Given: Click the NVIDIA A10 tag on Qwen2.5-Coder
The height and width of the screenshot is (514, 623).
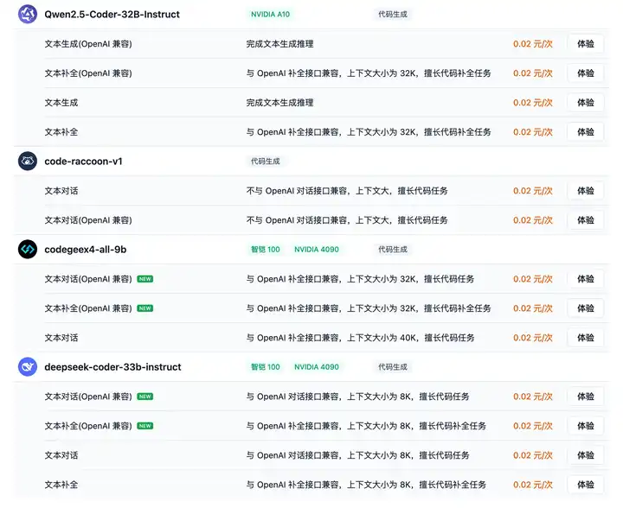Looking at the screenshot, I should pyautogui.click(x=270, y=15).
